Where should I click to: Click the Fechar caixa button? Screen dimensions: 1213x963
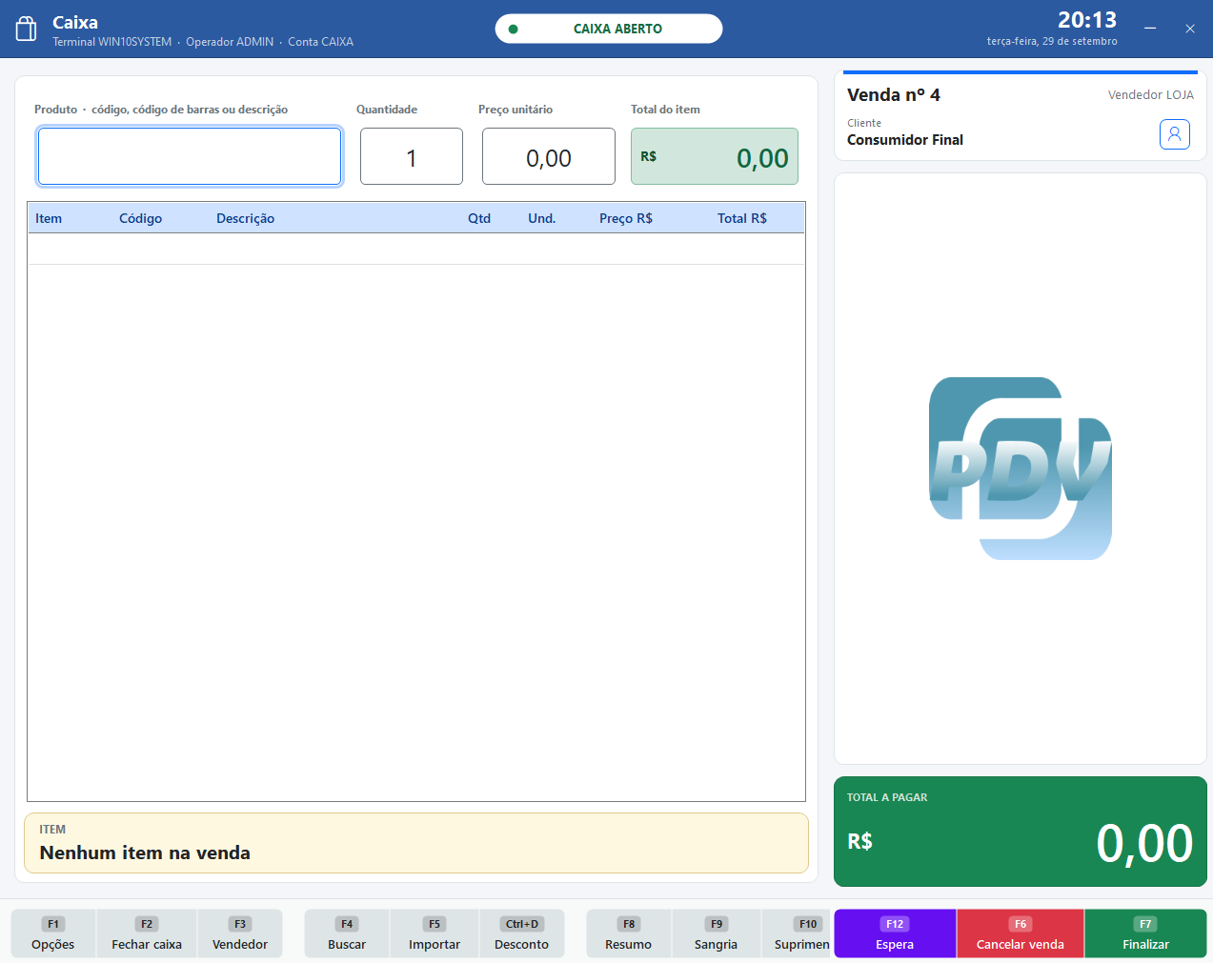click(x=147, y=933)
